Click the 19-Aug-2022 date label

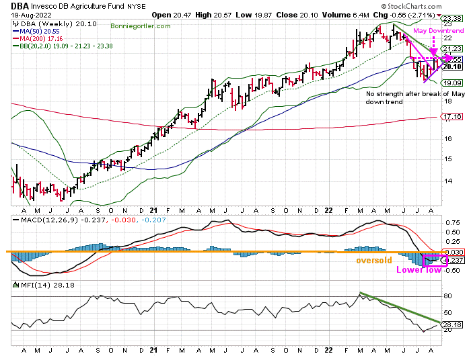pos(31,15)
